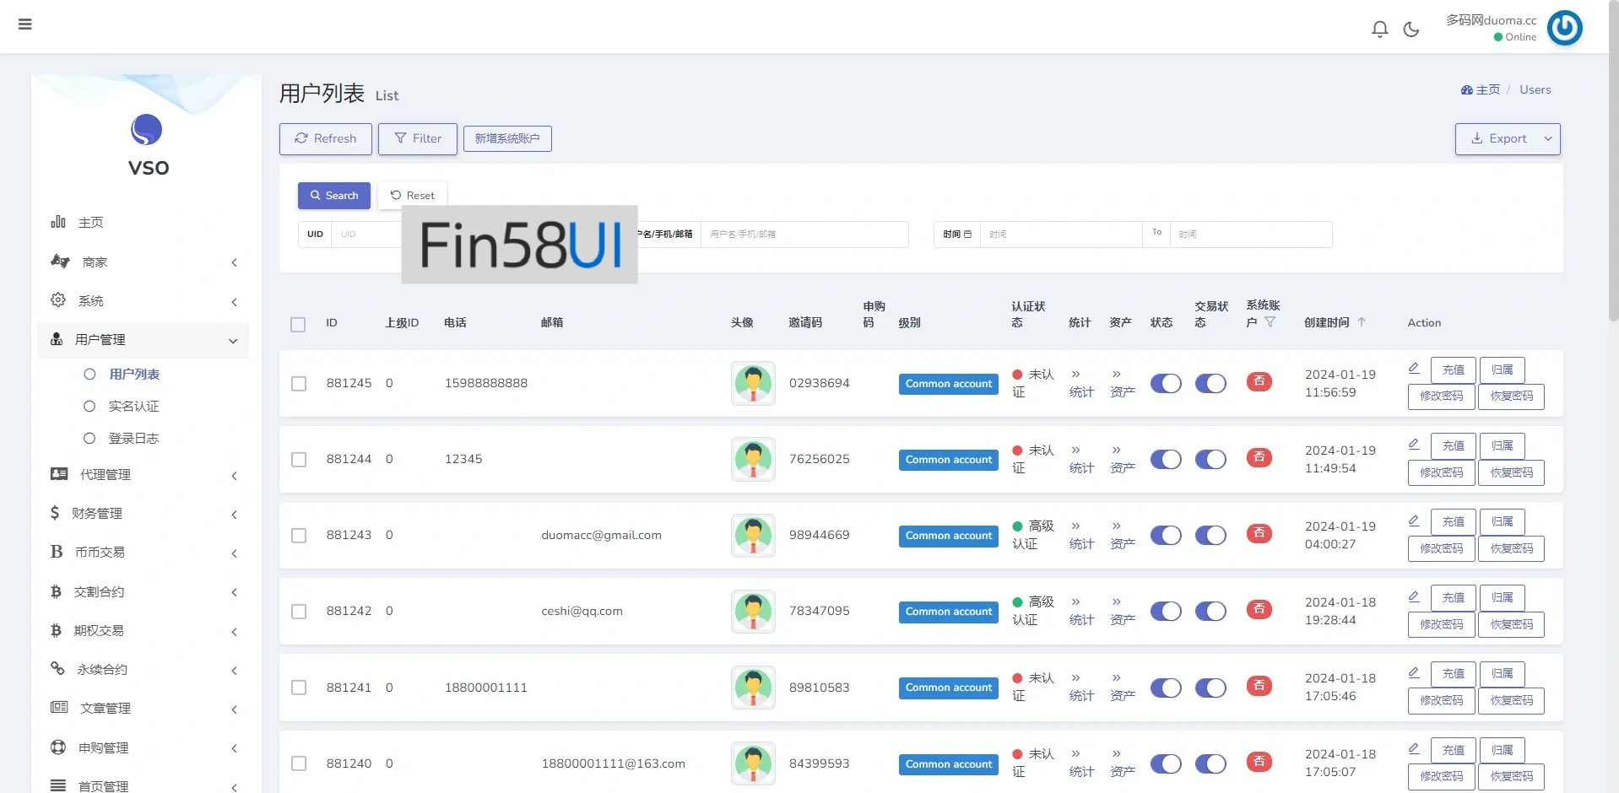The height and width of the screenshot is (793, 1619).
Task: Click the 新增系统账户 button
Action: (x=507, y=139)
